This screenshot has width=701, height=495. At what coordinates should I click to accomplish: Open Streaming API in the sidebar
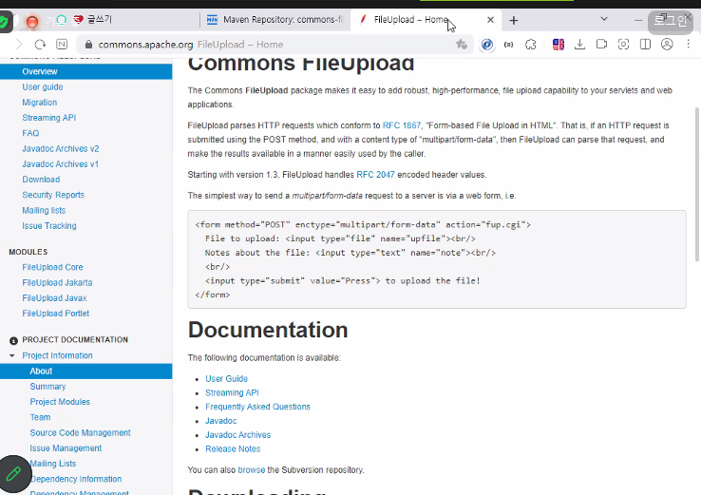49,118
